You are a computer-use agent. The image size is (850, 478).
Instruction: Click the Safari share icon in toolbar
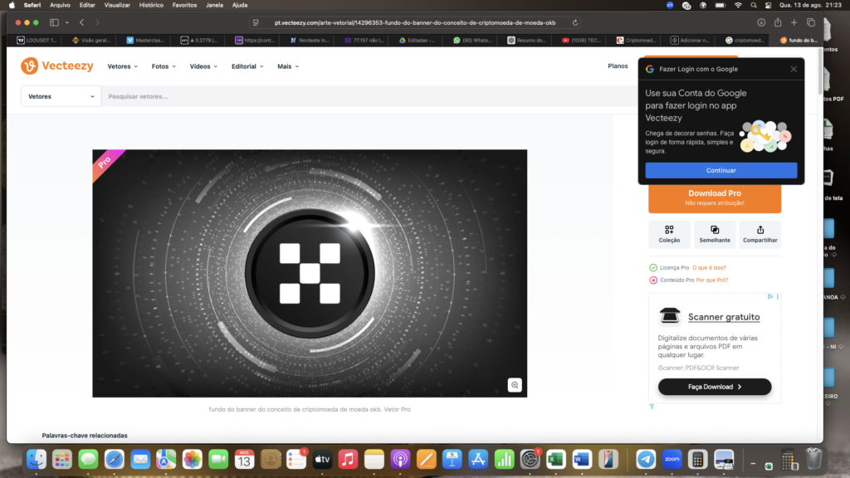coord(778,22)
